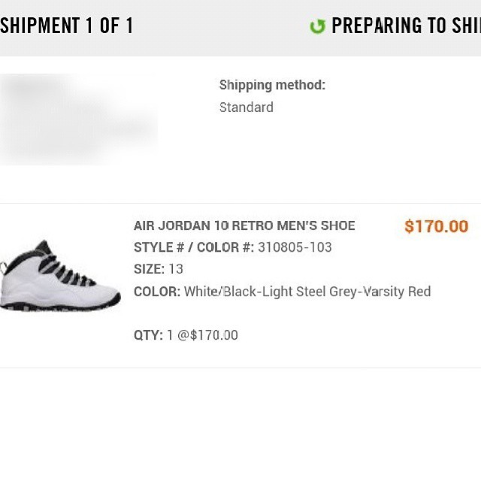Click the Shipment 1 of 1 heading
Screen dimensions: 481x481
pyautogui.click(x=67, y=26)
